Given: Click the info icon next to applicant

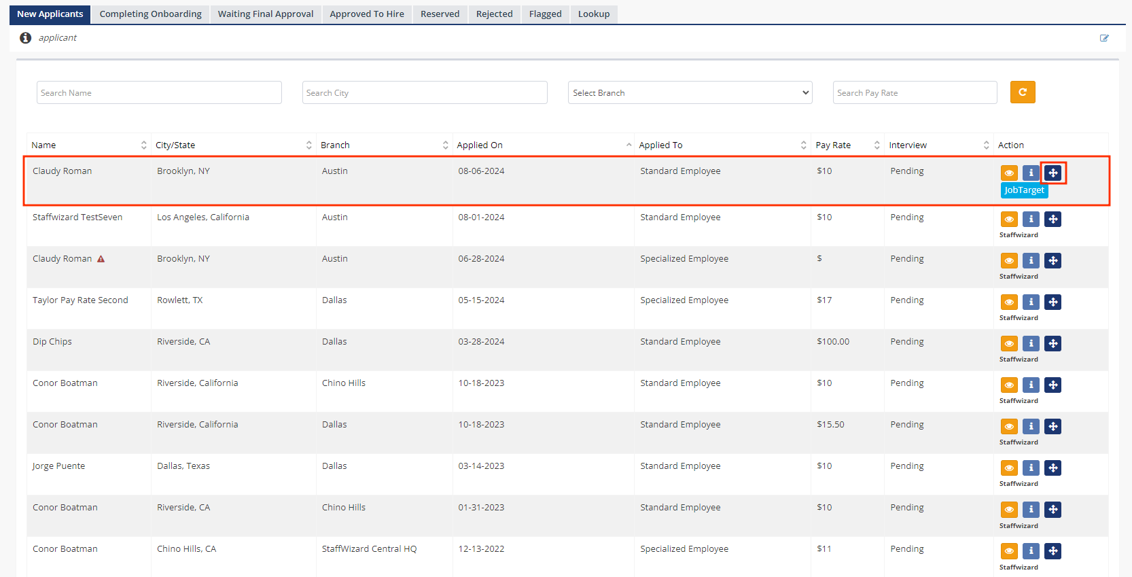Looking at the screenshot, I should (x=25, y=38).
